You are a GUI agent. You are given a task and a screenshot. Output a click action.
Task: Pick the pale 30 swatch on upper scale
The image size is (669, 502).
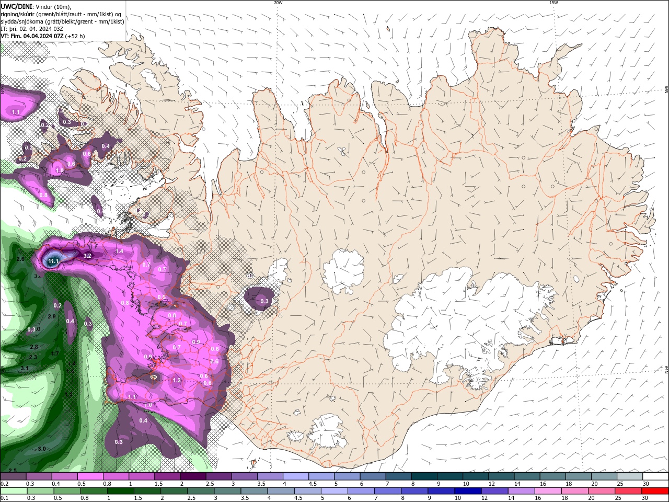tap(655, 476)
